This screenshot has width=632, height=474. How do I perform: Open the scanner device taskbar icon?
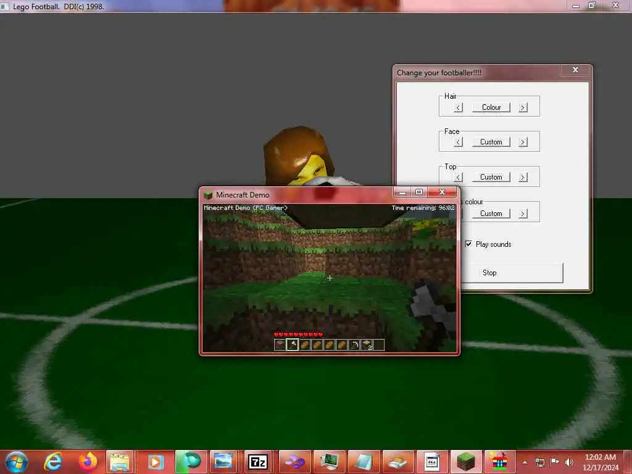[x=397, y=462]
